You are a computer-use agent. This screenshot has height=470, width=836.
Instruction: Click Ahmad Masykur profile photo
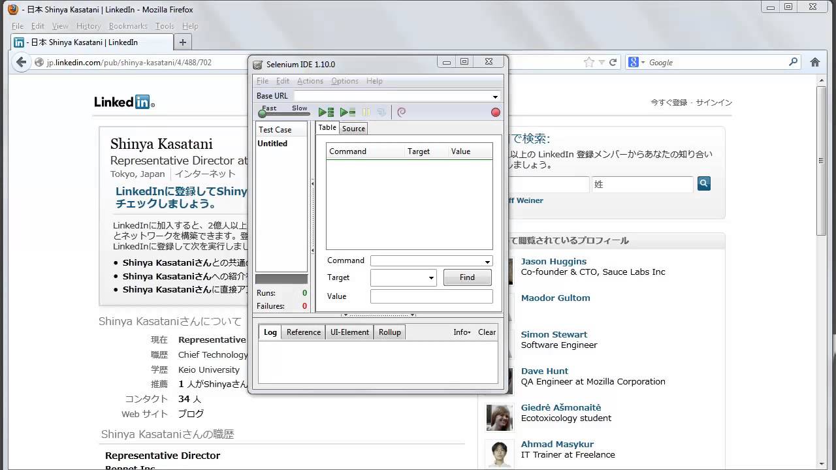pos(500,454)
